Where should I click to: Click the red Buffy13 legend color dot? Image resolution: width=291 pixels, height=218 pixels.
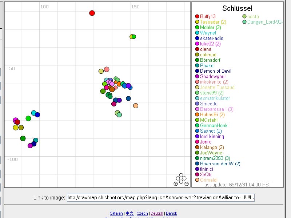pyautogui.click(x=197, y=16)
